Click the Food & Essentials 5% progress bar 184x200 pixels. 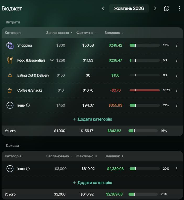[x=145, y=60]
